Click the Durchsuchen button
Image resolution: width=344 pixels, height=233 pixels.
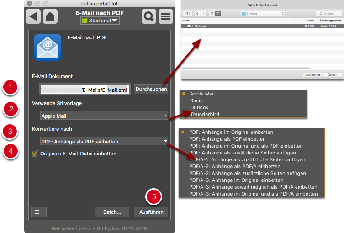(151, 89)
